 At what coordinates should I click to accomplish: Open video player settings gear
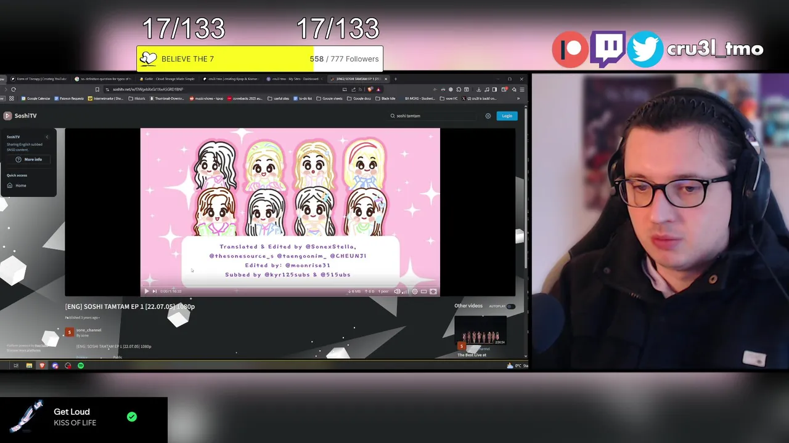(x=415, y=291)
